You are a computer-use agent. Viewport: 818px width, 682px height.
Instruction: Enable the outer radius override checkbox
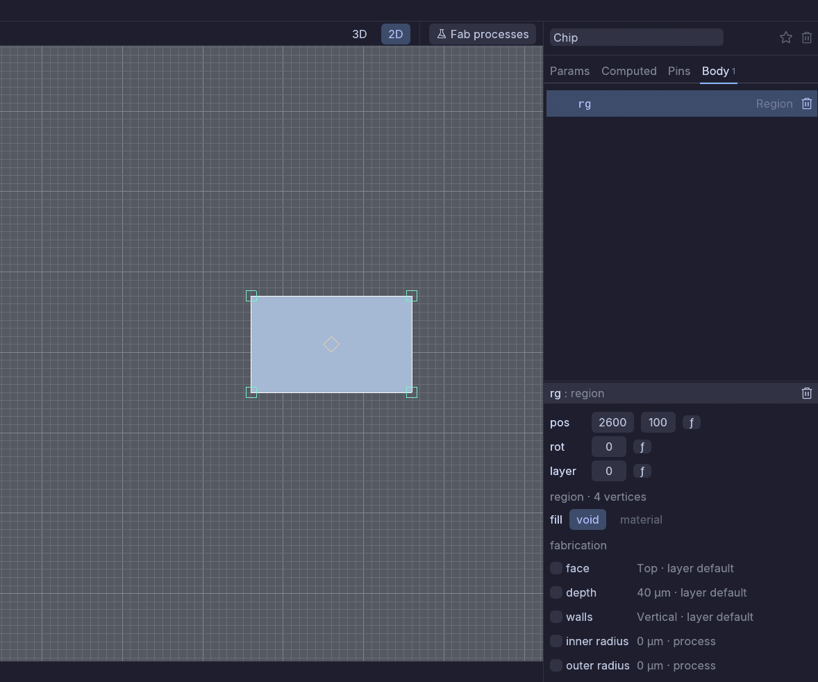[556, 665]
